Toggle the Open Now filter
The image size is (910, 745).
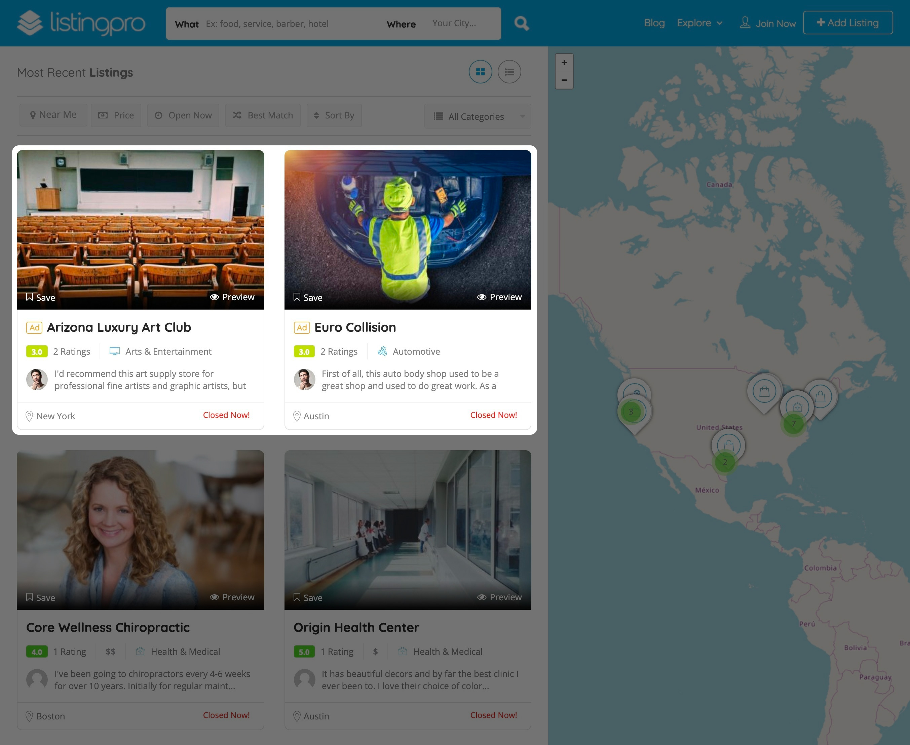(183, 115)
